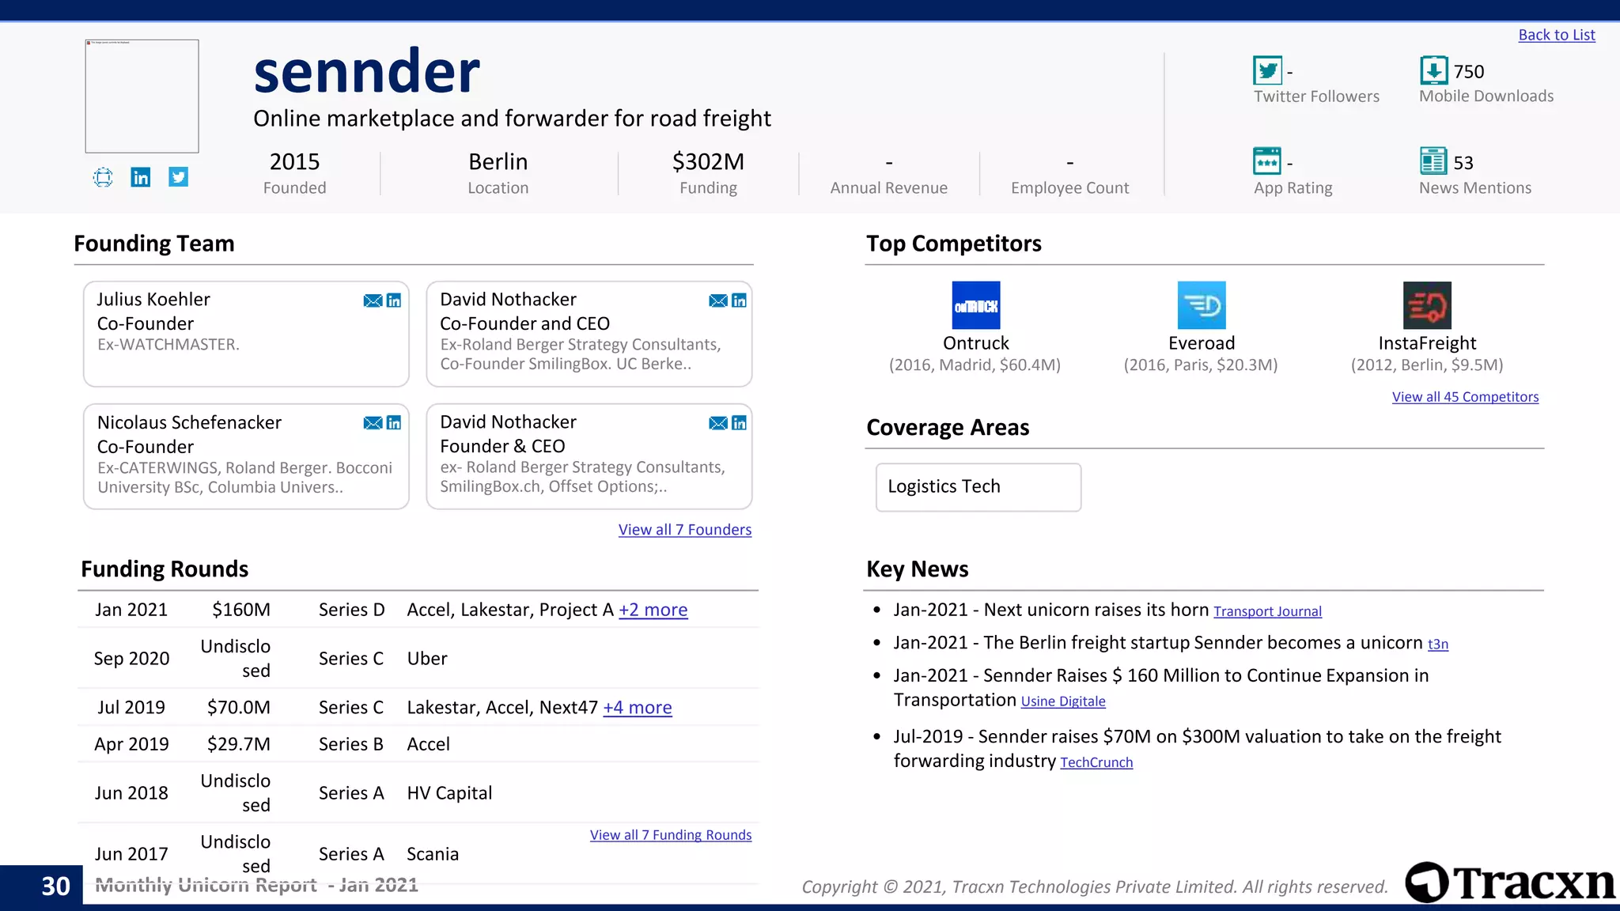Click the Employee Count label
Image resolution: width=1620 pixels, height=911 pixels.
1069,188
